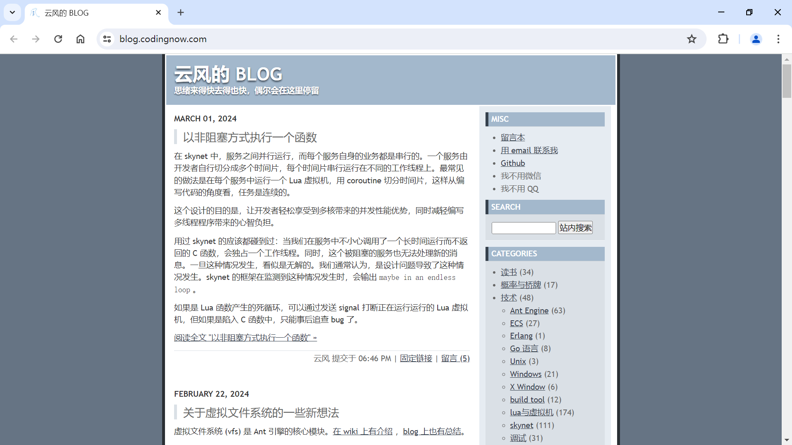792x445 pixels.
Task: Restore down the browser window
Action: tap(749, 12)
